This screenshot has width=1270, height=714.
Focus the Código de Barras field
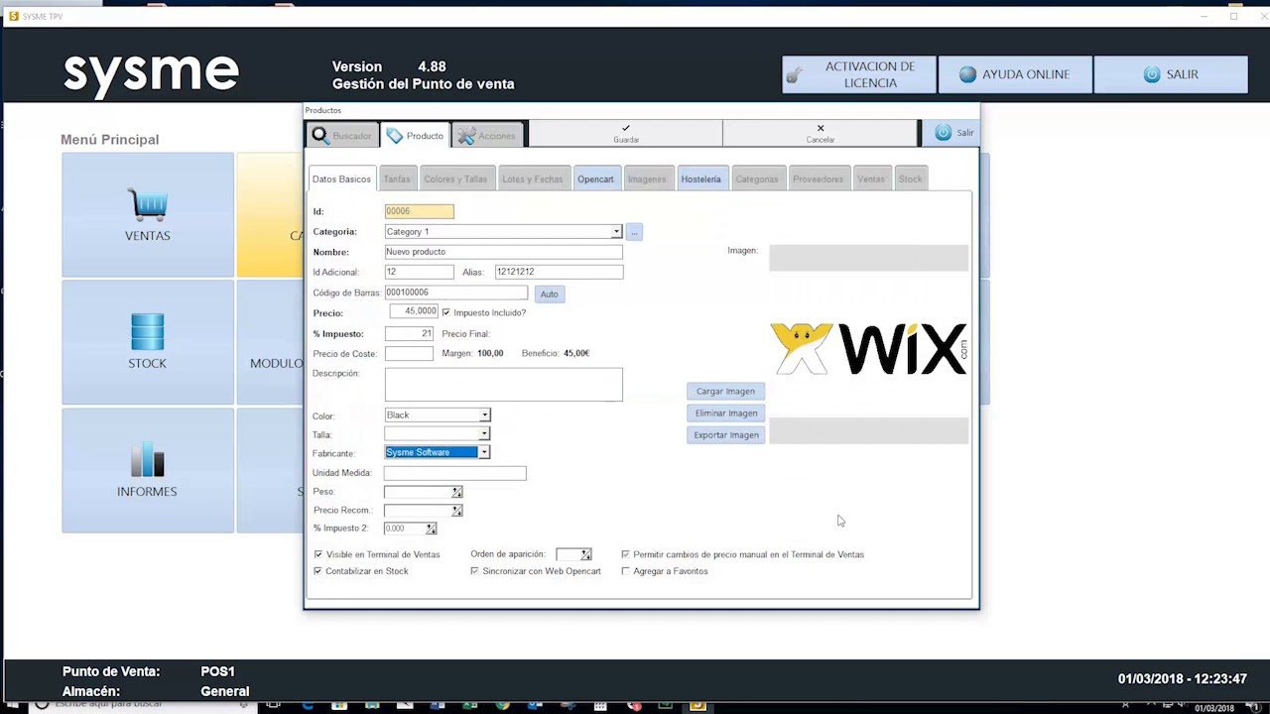[x=455, y=293]
